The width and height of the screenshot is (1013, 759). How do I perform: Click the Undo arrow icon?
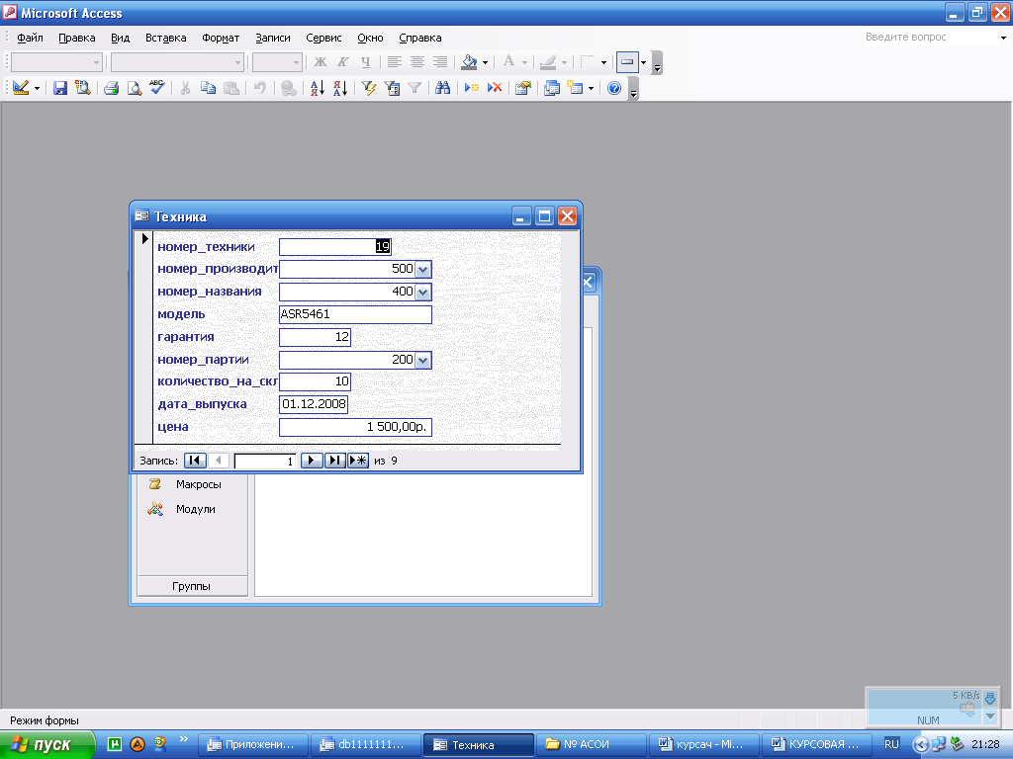260,88
